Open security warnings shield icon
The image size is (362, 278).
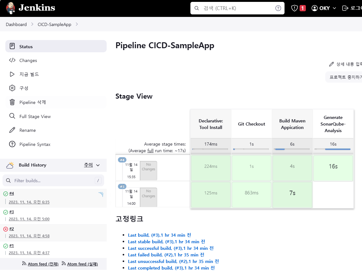pos(294,8)
